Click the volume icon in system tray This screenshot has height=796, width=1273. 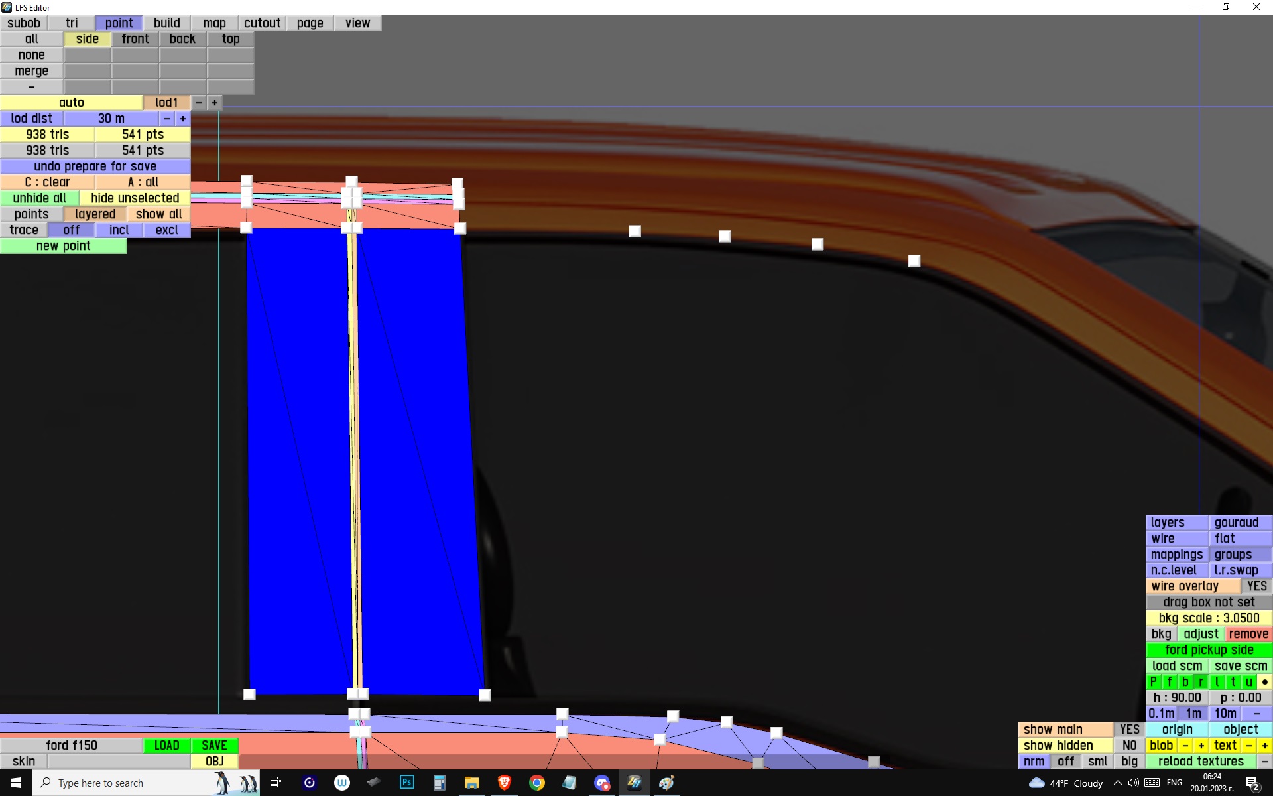(1134, 783)
